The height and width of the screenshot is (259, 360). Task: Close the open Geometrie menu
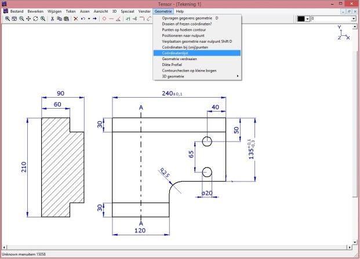163,11
